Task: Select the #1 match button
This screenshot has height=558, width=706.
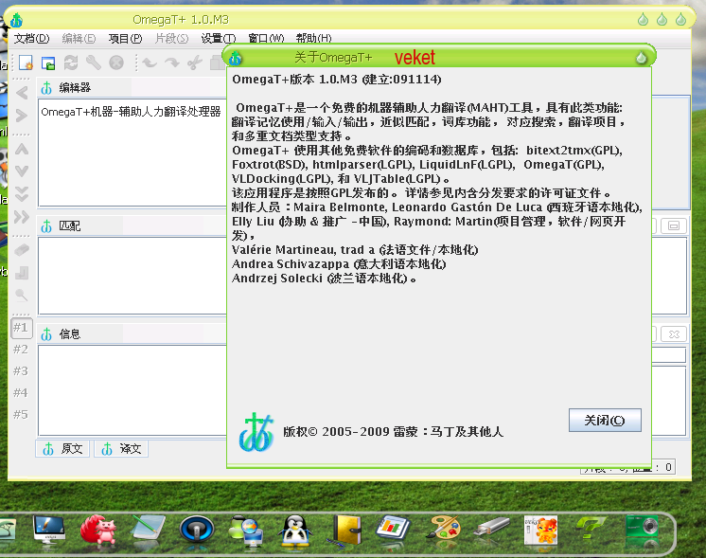Action: point(21,328)
